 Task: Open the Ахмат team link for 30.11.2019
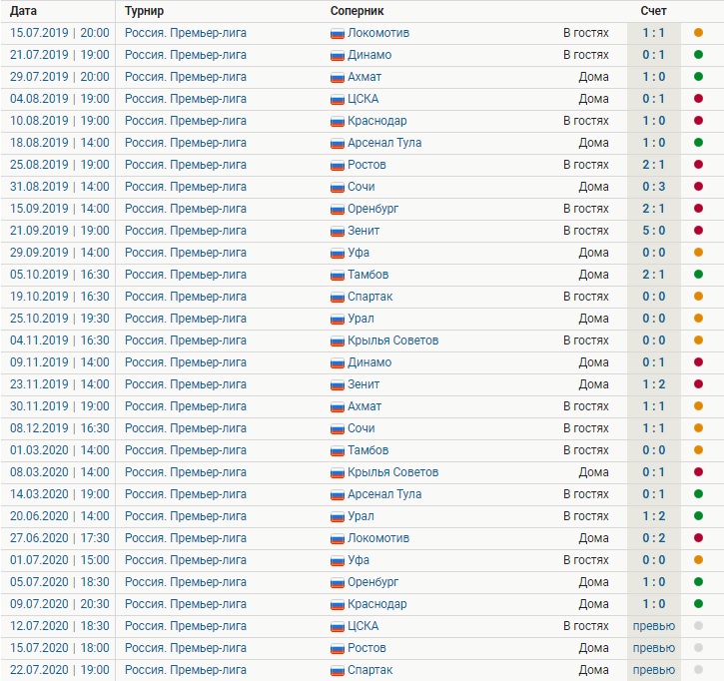[364, 406]
